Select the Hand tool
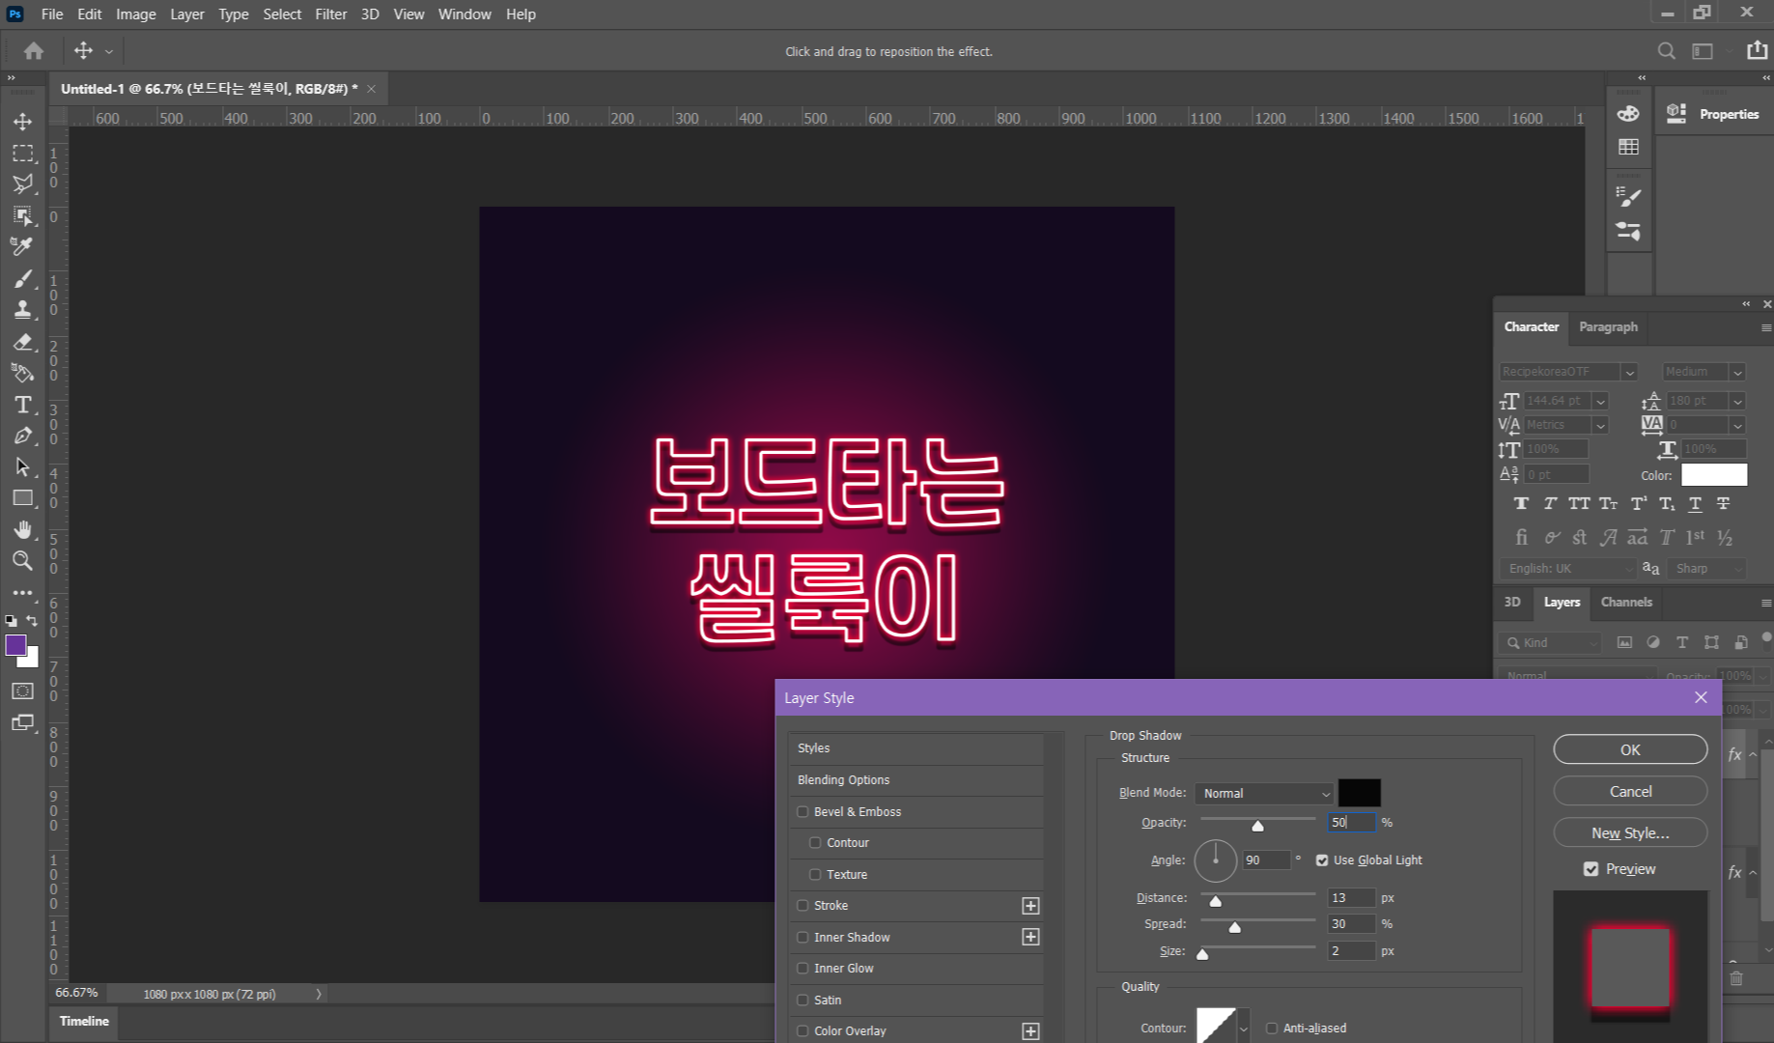This screenshot has height=1043, width=1774. point(22,529)
